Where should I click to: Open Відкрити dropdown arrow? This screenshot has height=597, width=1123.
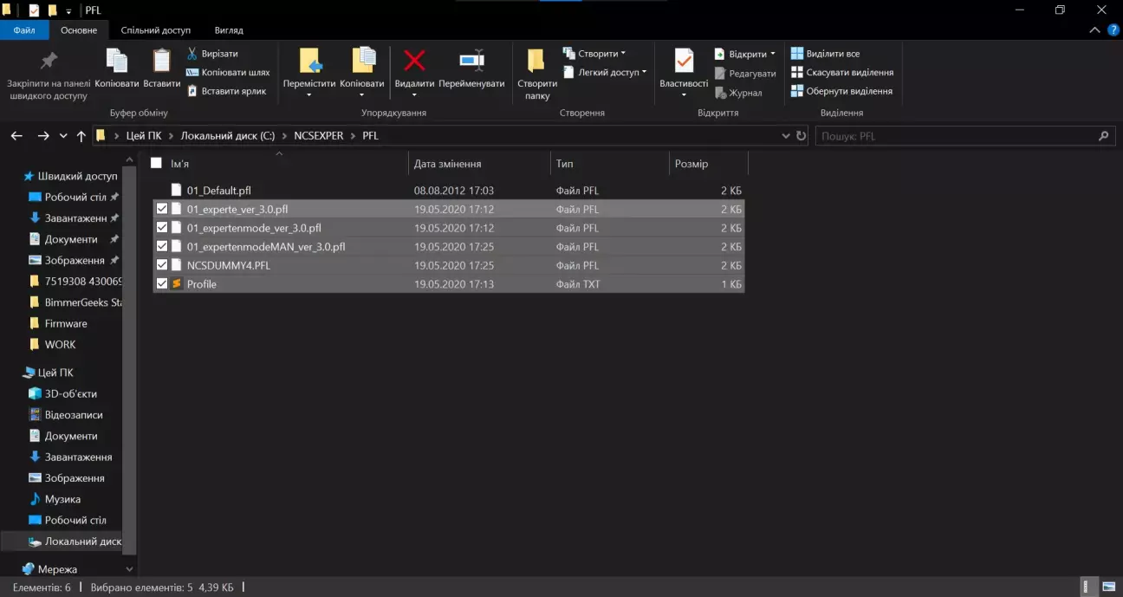772,54
